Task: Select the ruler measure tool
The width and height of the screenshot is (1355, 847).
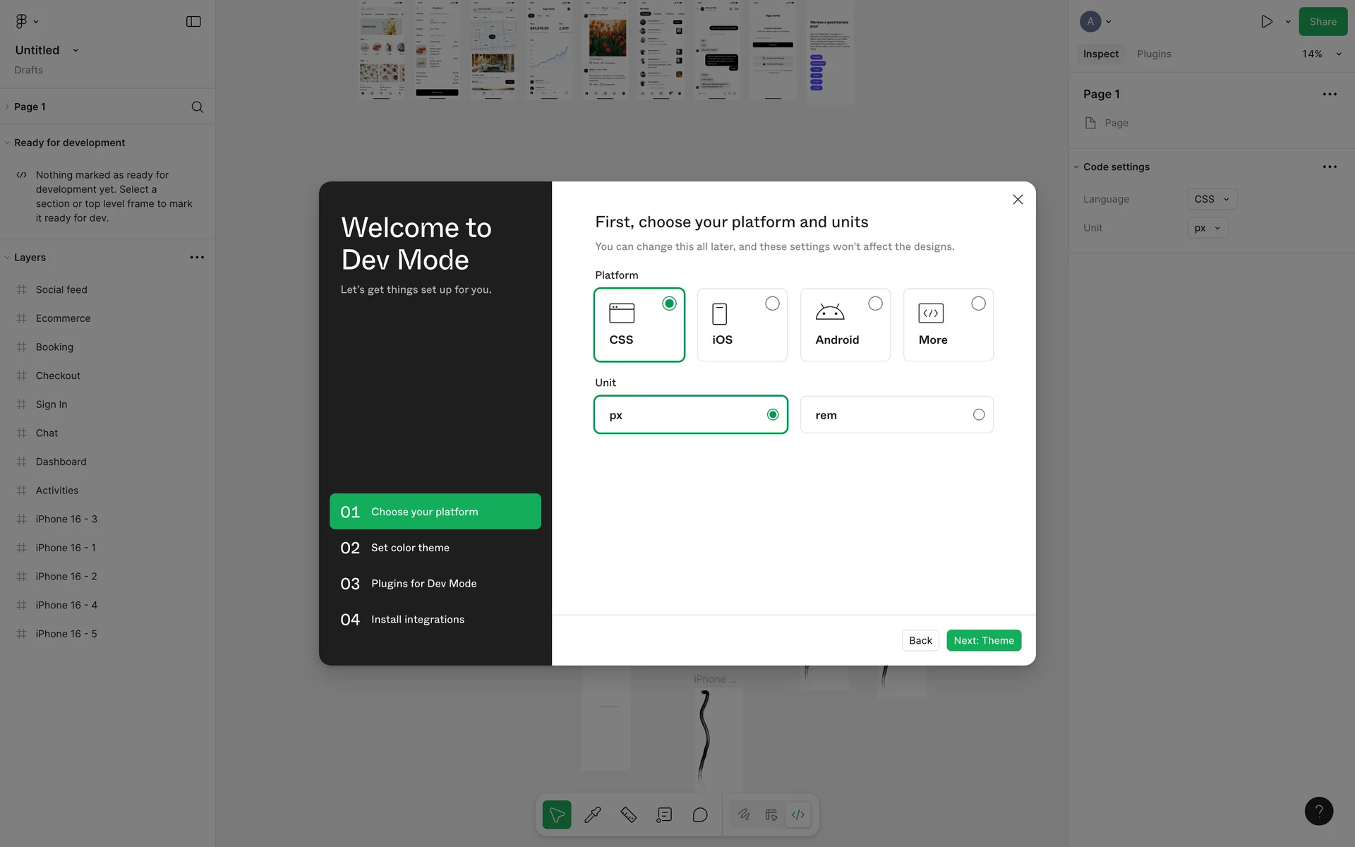Action: [628, 815]
